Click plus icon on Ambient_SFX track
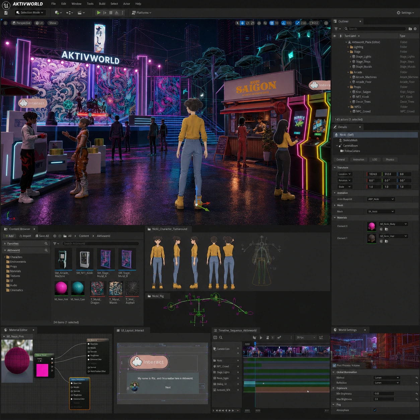The width and height of the screenshot is (420, 420). click(x=238, y=390)
